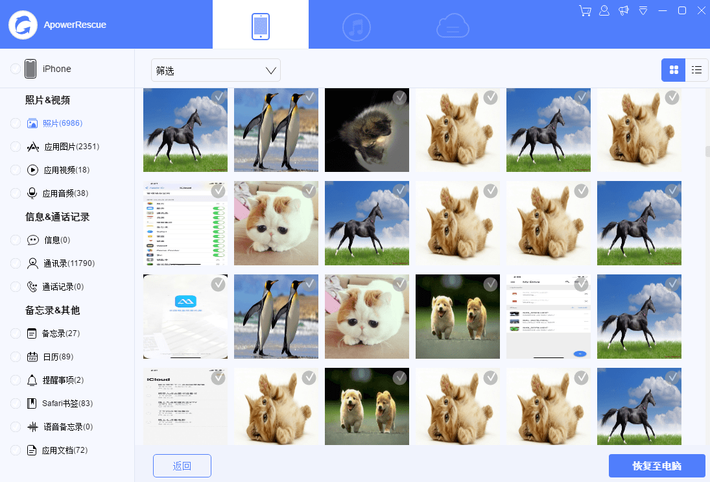
Task: Open the iCloud recovery tab
Action: click(453, 27)
